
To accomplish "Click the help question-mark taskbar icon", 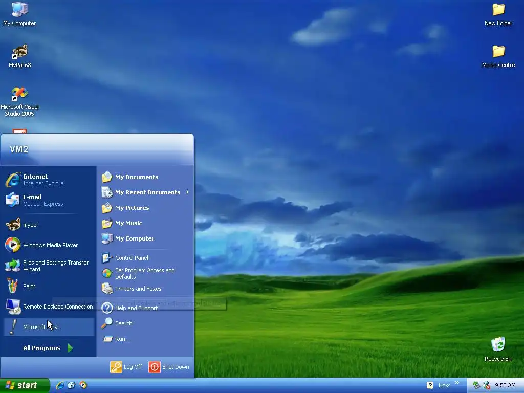I will (430, 385).
